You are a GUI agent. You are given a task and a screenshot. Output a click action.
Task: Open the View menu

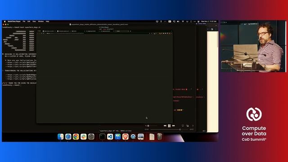click(x=34, y=22)
